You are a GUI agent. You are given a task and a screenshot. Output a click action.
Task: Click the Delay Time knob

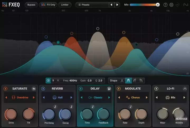point(87,114)
